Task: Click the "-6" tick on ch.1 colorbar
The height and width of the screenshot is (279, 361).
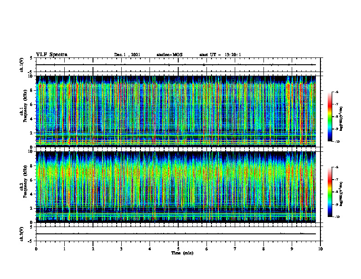Action: point(337,92)
